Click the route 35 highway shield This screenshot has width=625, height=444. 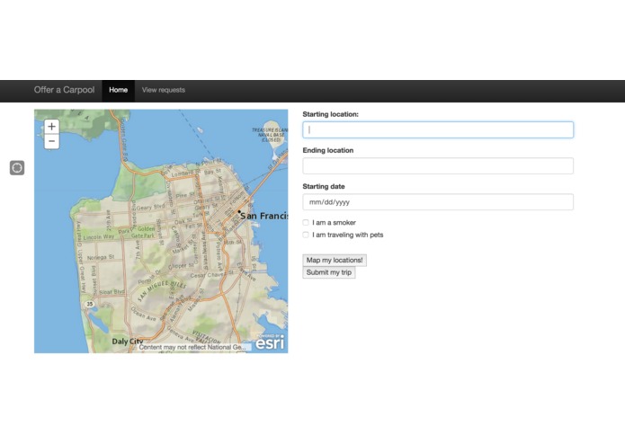[x=90, y=304]
